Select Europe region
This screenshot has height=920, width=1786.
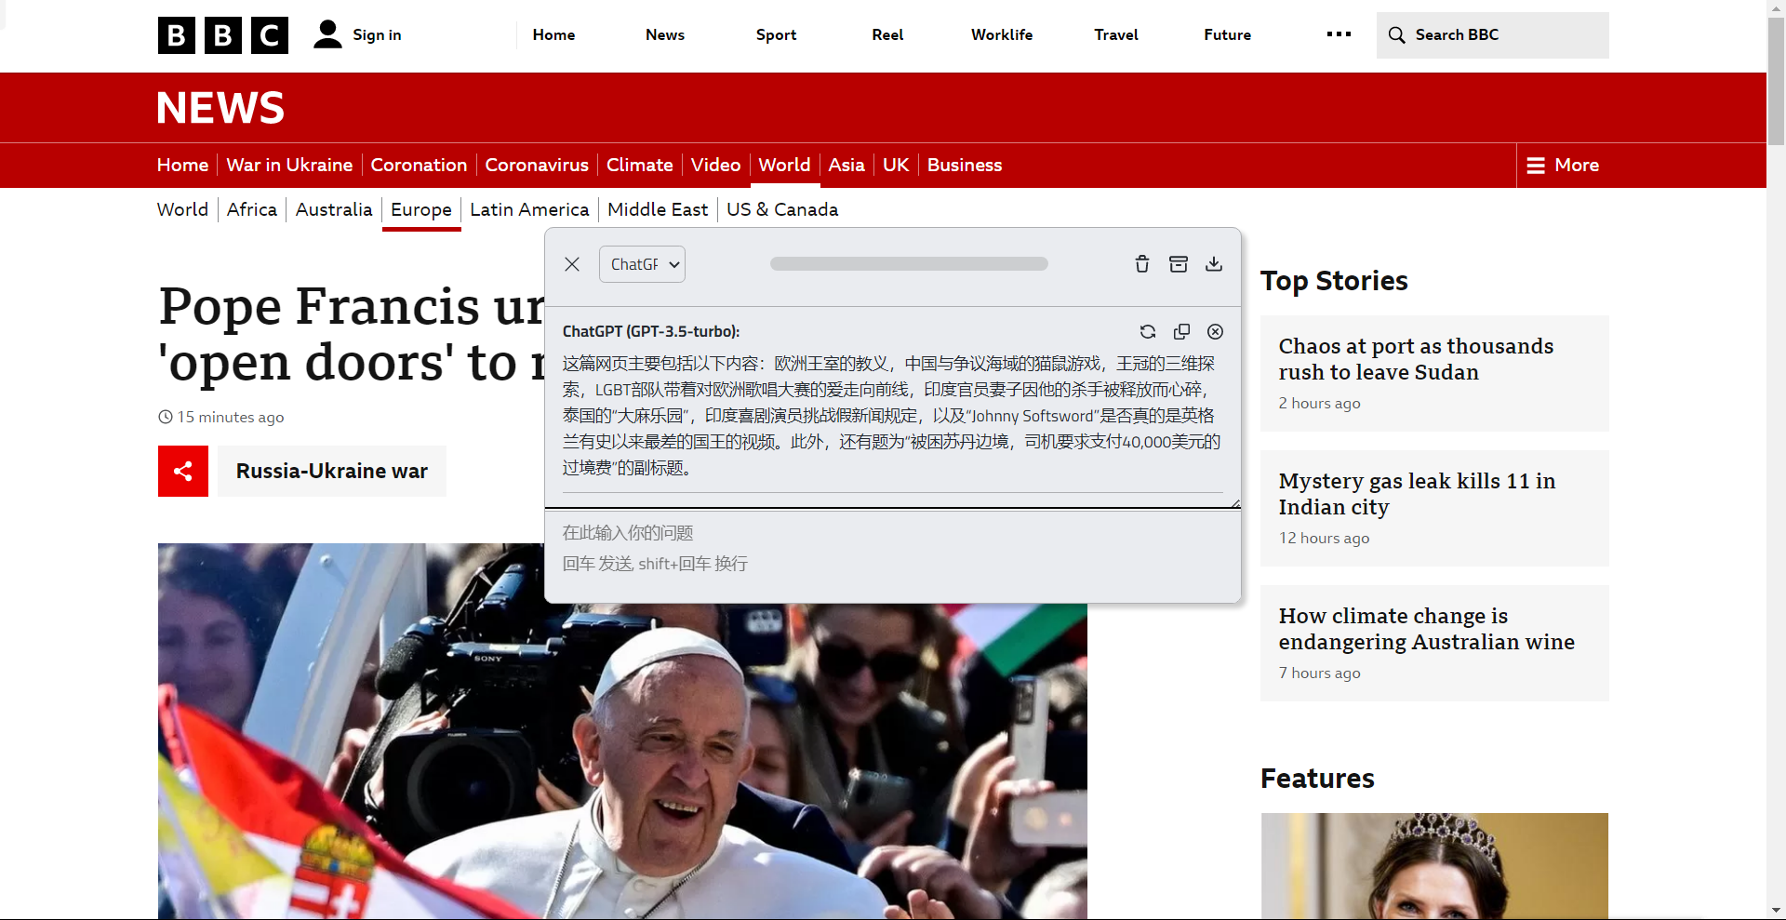421,209
